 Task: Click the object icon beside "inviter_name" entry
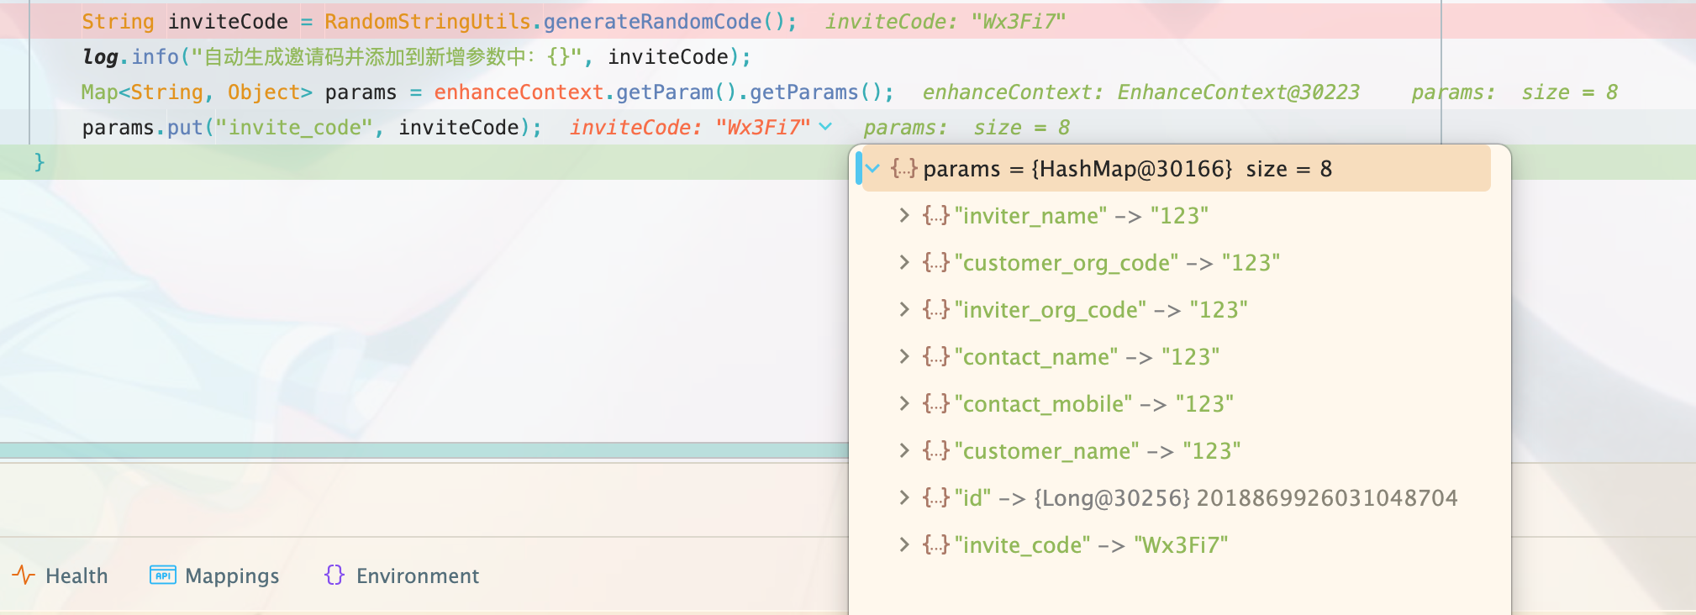[x=935, y=216]
